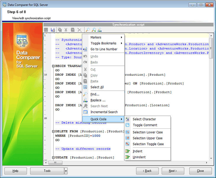Click the Go to Line Number menu icon
The width and height of the screenshot is (216, 178).
(85, 49)
